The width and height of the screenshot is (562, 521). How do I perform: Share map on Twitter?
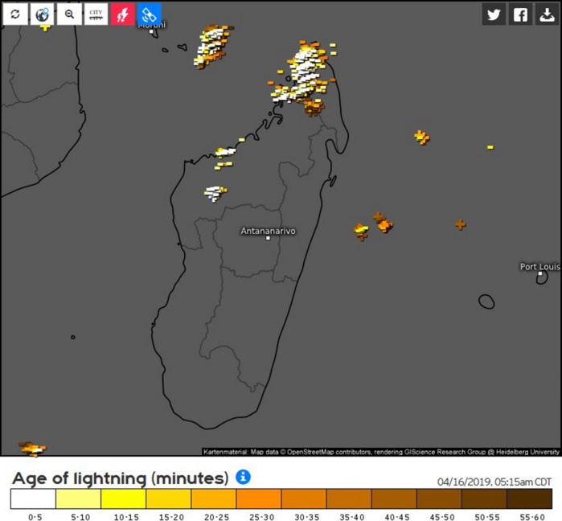point(494,14)
